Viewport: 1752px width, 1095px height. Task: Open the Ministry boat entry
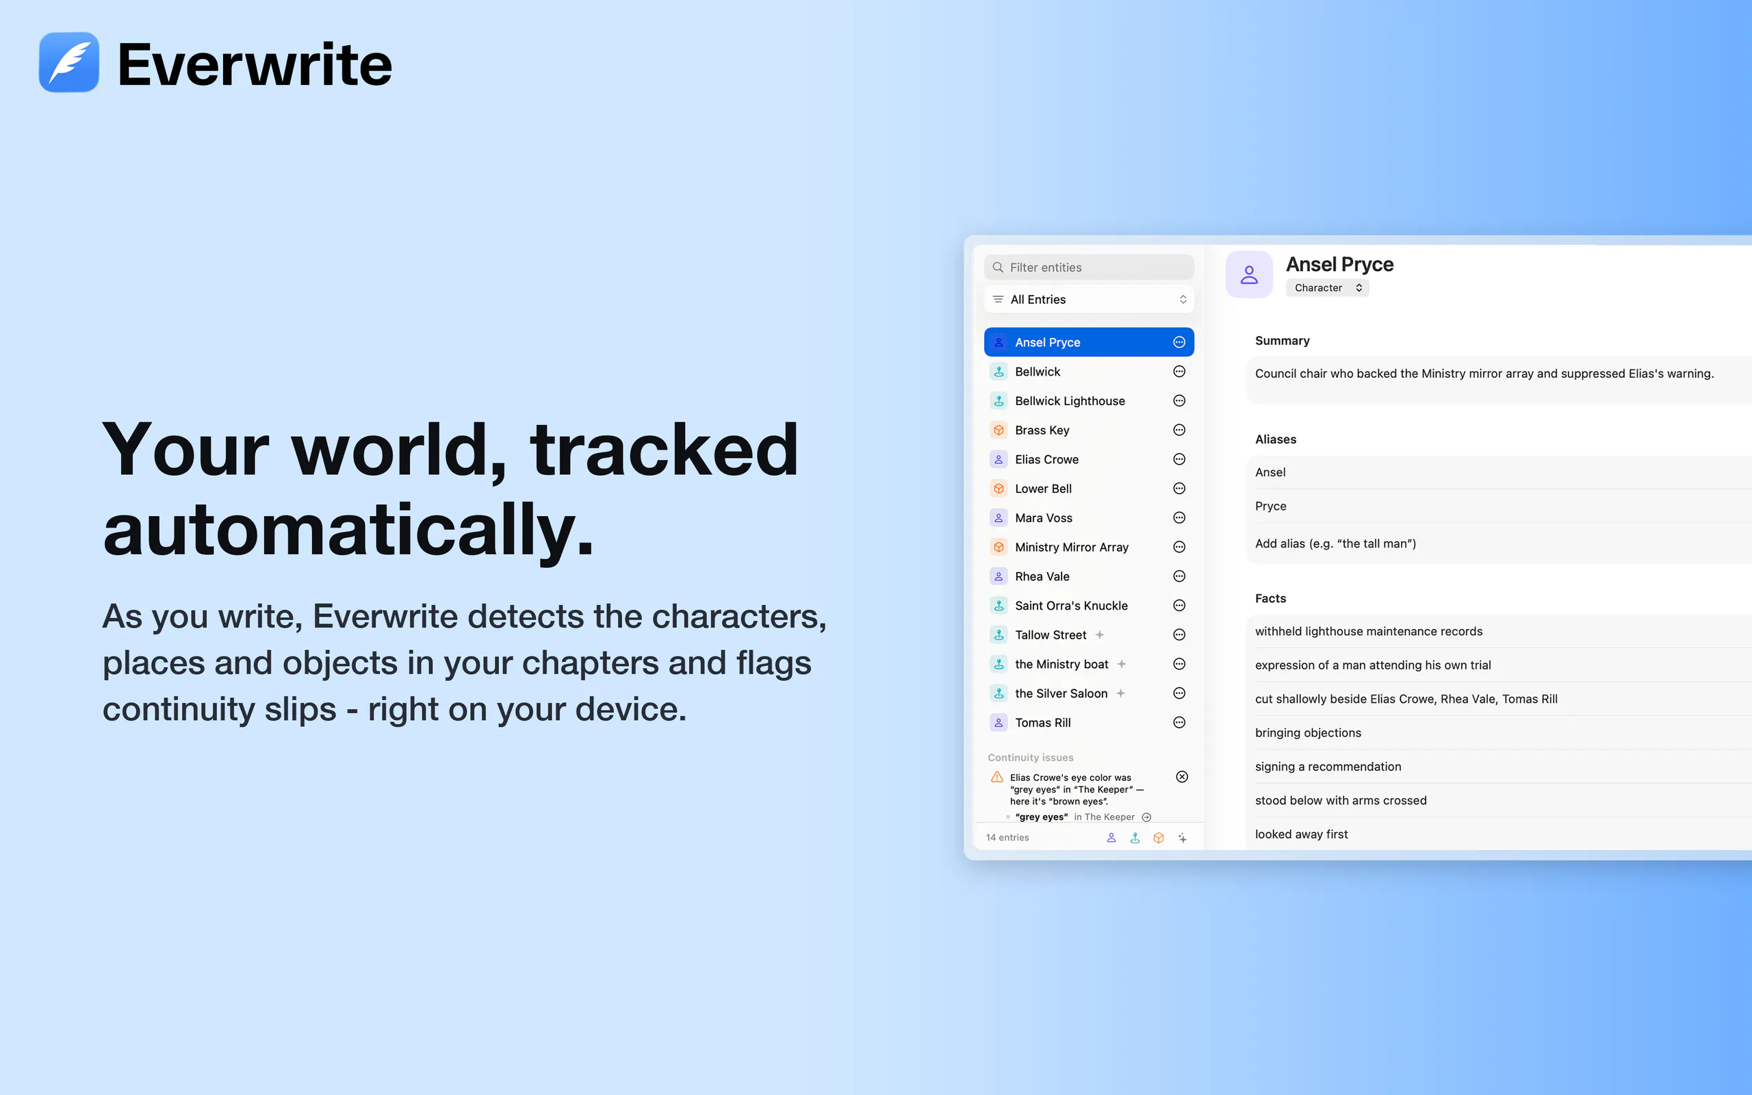[x=1089, y=664]
